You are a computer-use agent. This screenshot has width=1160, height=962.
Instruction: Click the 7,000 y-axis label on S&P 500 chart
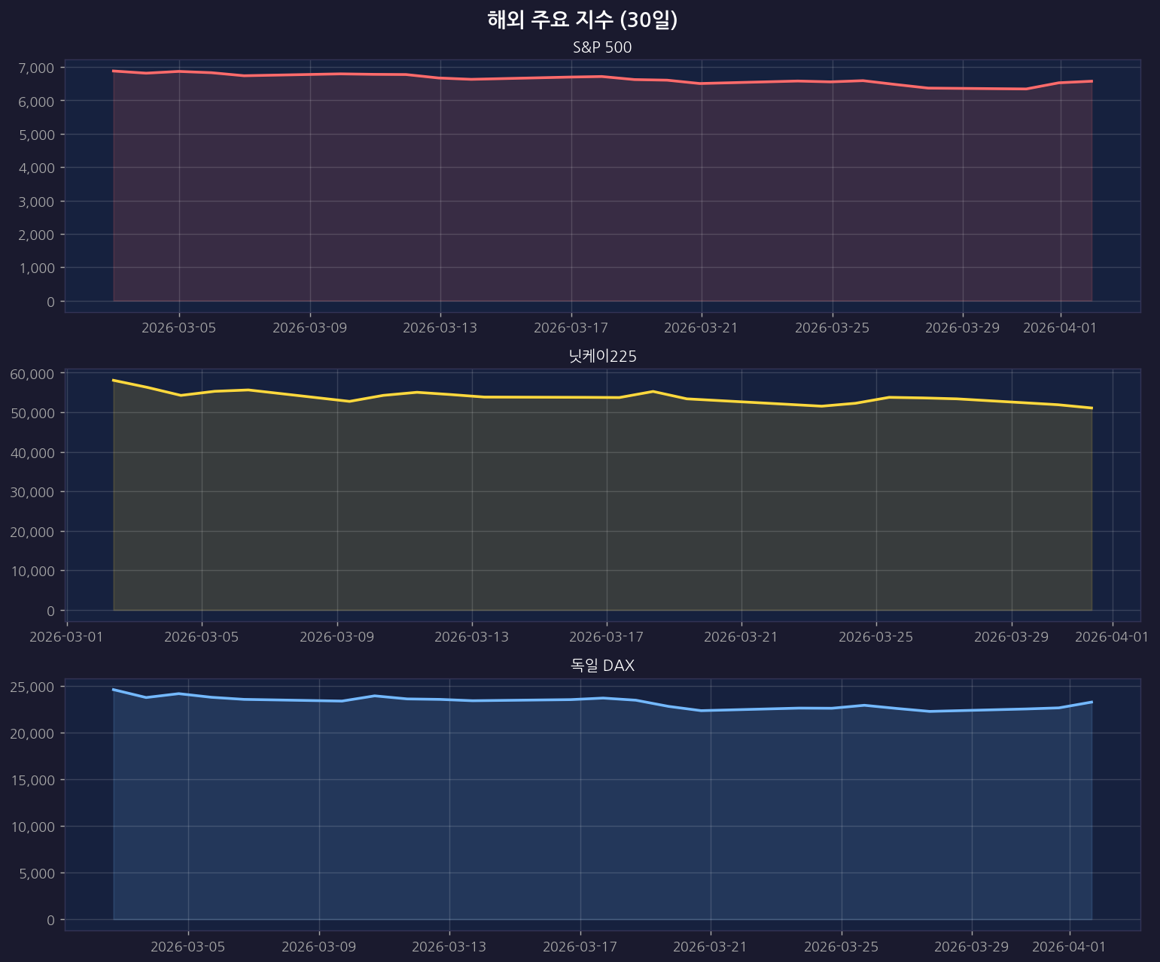35,68
